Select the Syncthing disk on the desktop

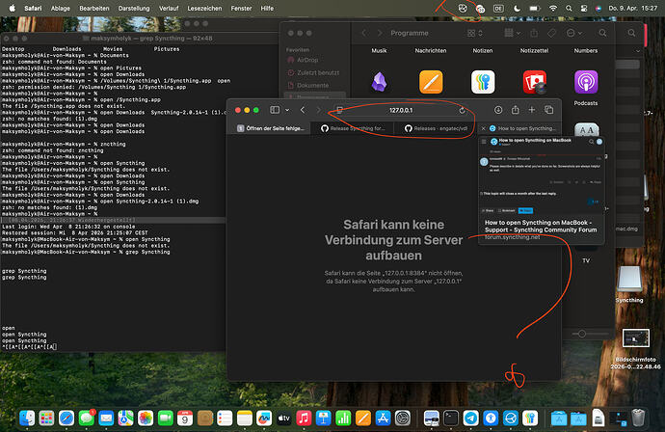[x=629, y=283]
